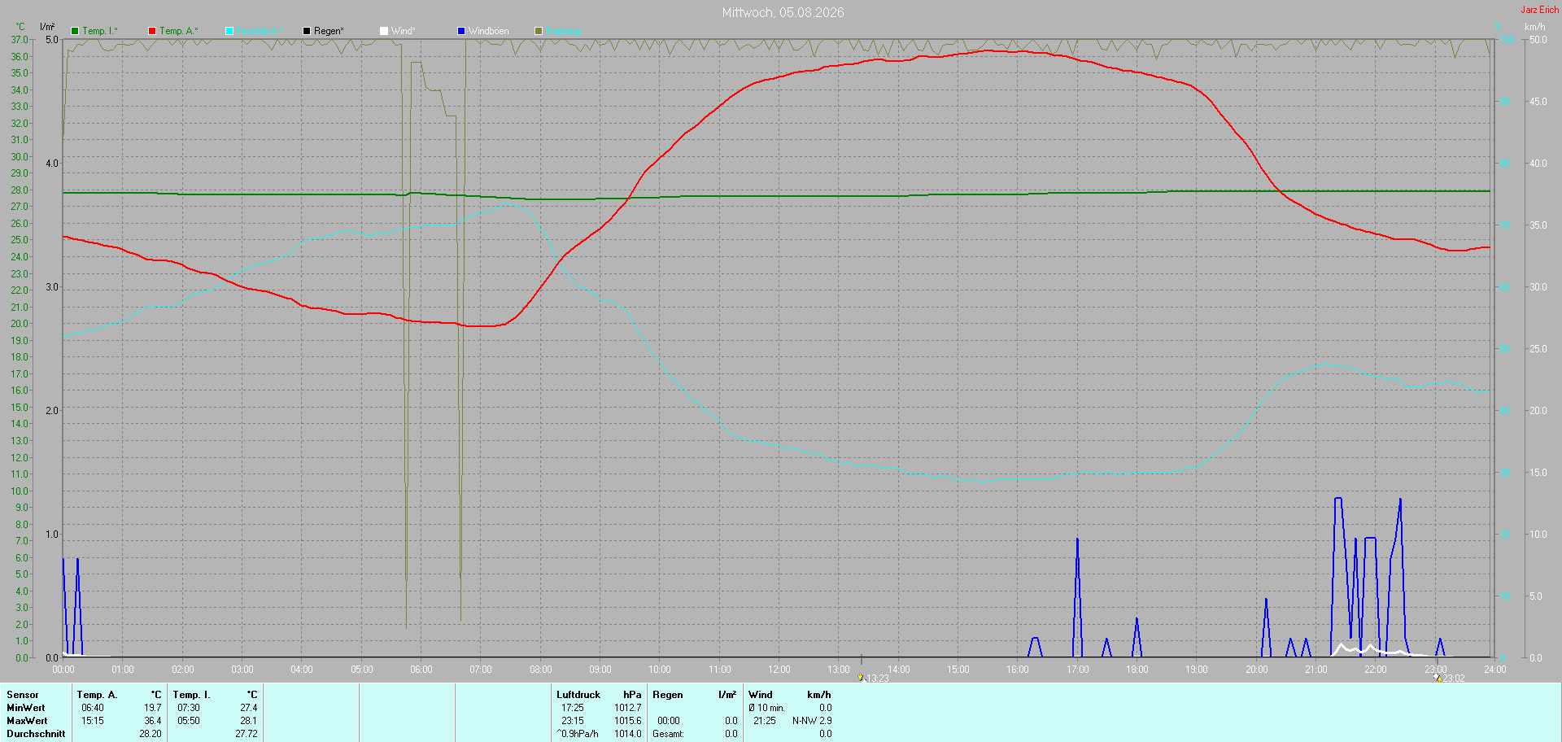
Task: Click the 'Luftdruck' column header
Action: coord(578,695)
